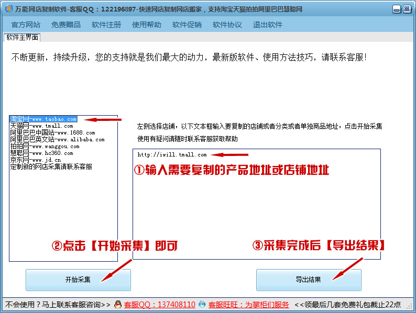Minimize the window with the title bar button
The image size is (416, 313).
pos(397,9)
